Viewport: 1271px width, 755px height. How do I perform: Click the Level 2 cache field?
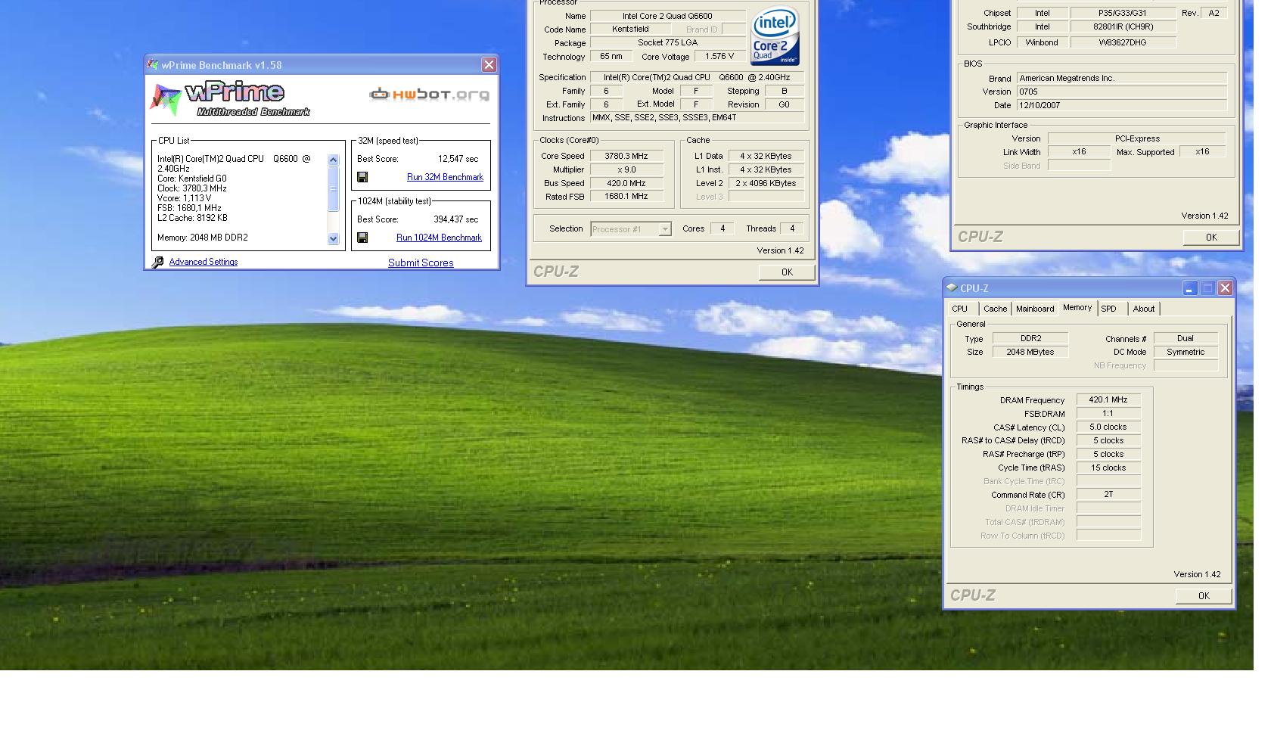pyautogui.click(x=766, y=183)
